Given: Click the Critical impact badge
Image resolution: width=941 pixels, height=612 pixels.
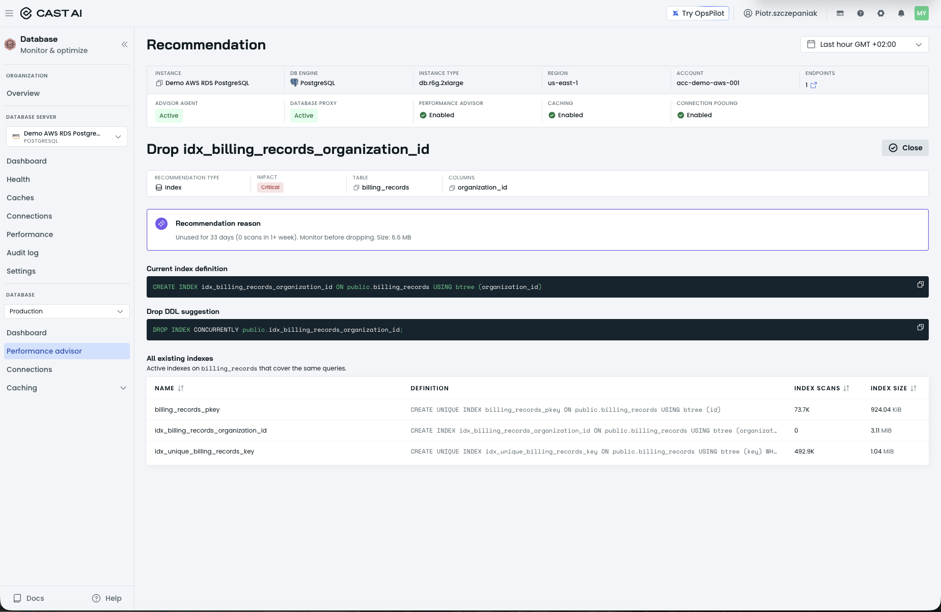Looking at the screenshot, I should tap(270, 188).
